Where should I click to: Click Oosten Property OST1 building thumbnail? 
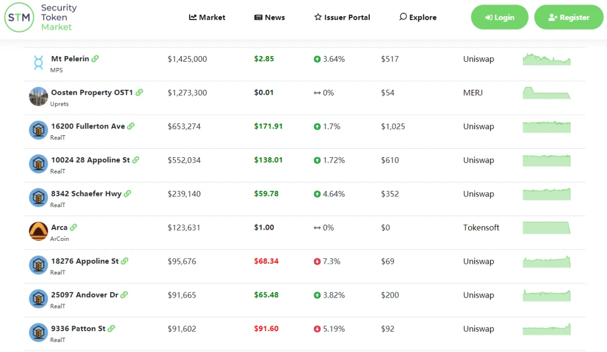pyautogui.click(x=38, y=97)
